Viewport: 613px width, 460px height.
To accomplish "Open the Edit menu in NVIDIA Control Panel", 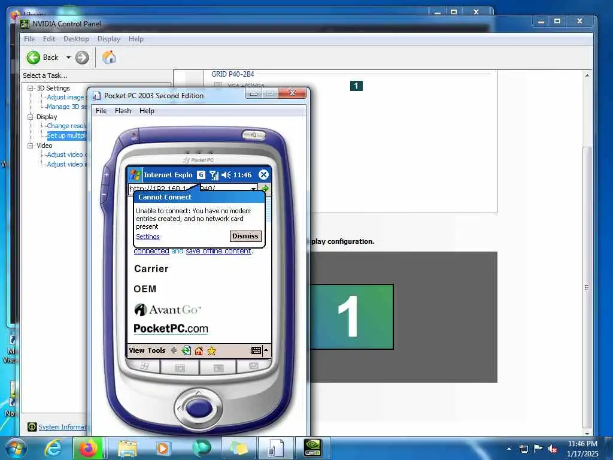I will [x=49, y=39].
